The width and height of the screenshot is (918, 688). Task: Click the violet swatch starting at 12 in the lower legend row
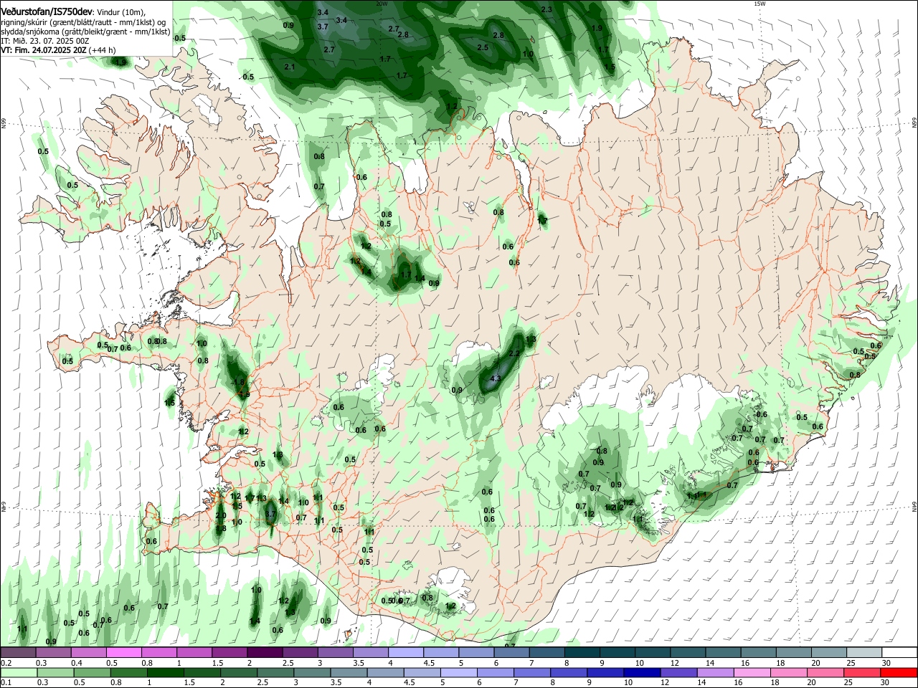[x=678, y=672]
